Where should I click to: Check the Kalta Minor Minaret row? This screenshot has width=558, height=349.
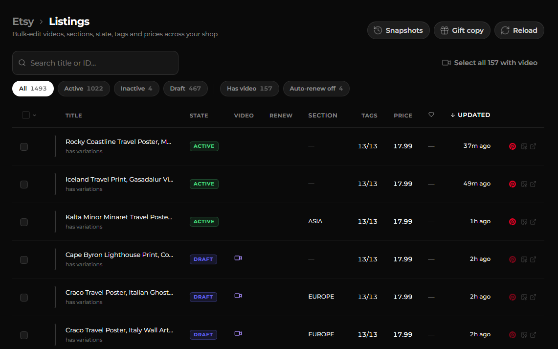pyautogui.click(x=24, y=222)
